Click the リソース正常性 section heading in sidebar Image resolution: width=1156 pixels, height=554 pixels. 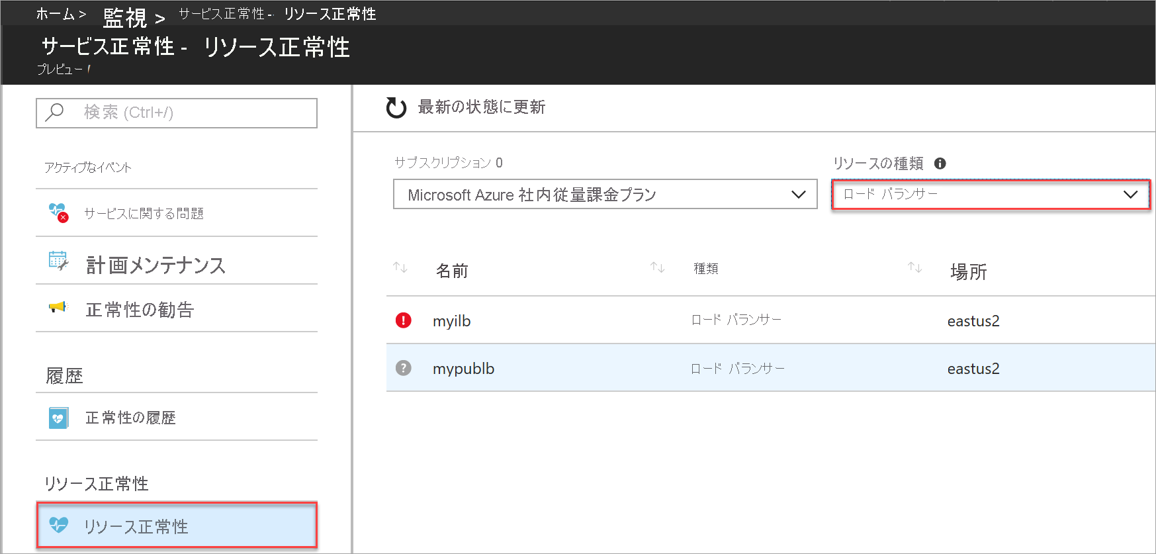(x=97, y=484)
